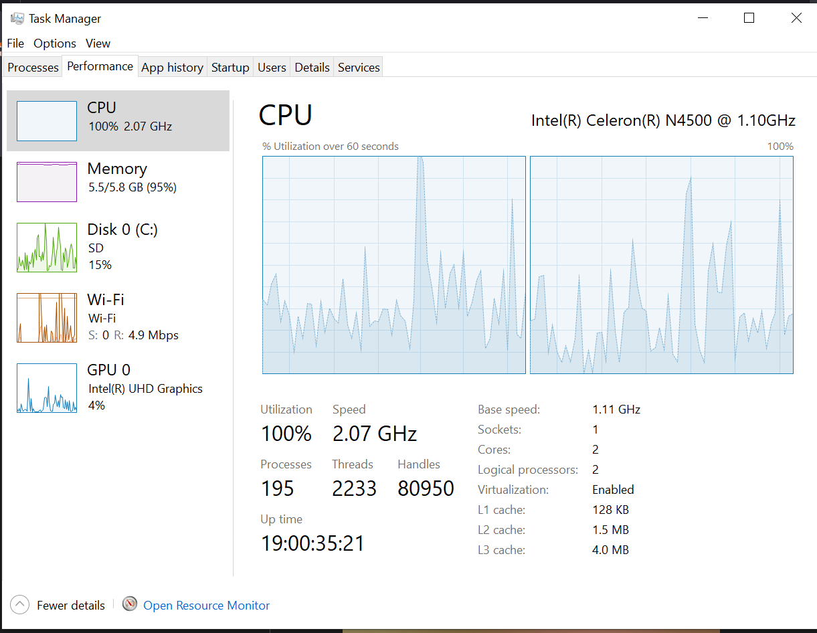Click the Processes count 195
Image resolution: width=817 pixels, height=633 pixels.
[278, 488]
